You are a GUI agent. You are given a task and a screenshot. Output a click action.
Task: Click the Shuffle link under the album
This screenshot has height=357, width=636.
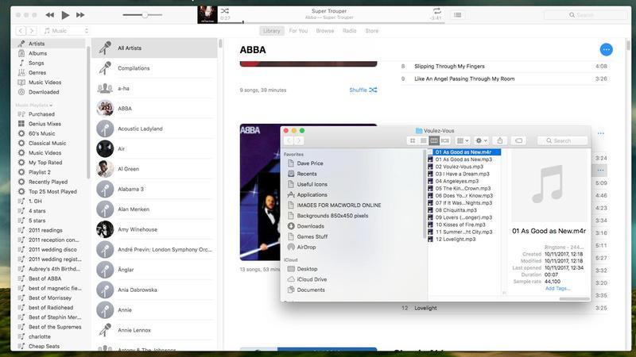363,90
